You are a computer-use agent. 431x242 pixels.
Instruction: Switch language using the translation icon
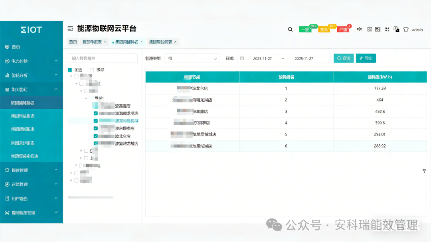pyautogui.click(x=396, y=29)
